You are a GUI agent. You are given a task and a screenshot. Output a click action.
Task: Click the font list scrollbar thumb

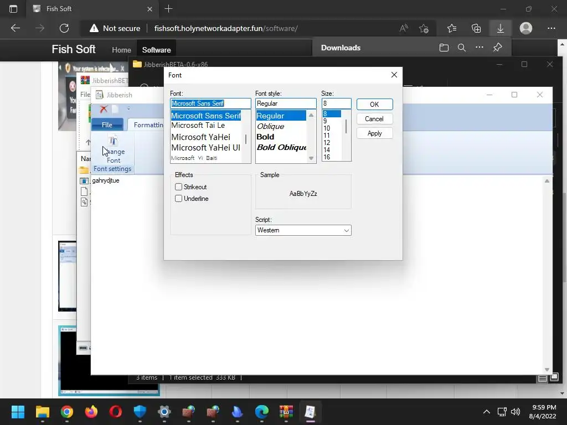[x=246, y=139]
